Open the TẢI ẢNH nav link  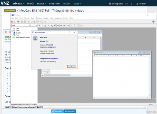tap(67, 4)
